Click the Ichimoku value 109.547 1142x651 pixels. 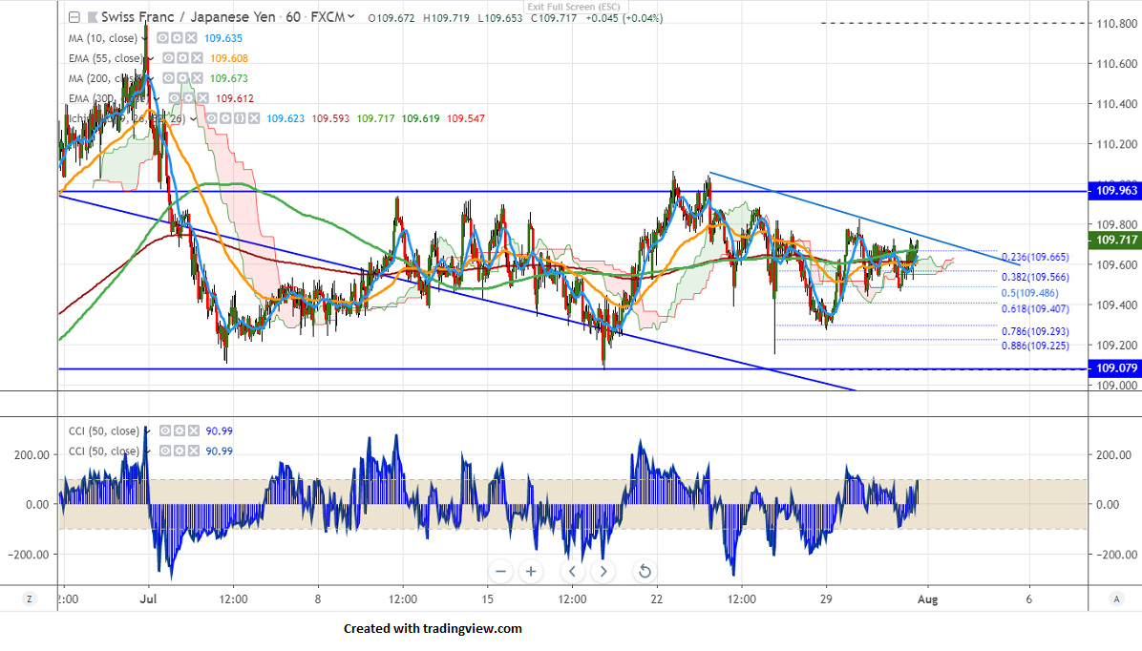pyautogui.click(x=466, y=118)
